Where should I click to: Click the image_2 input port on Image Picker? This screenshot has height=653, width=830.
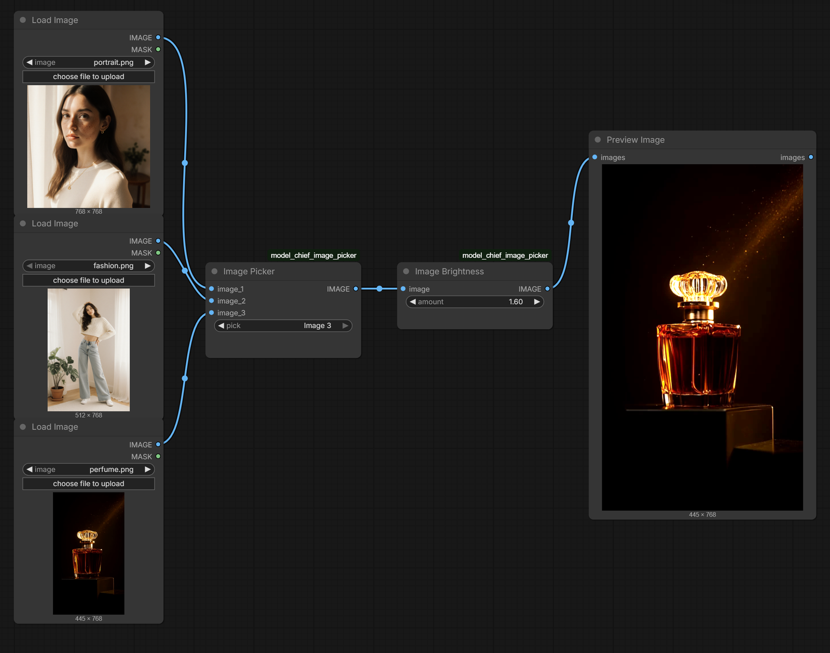pos(212,301)
